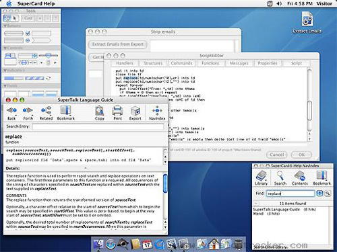This screenshot has height=252, width=337.
Task: Click the clock showing Fri 4:58 PM
Action: 300,3
